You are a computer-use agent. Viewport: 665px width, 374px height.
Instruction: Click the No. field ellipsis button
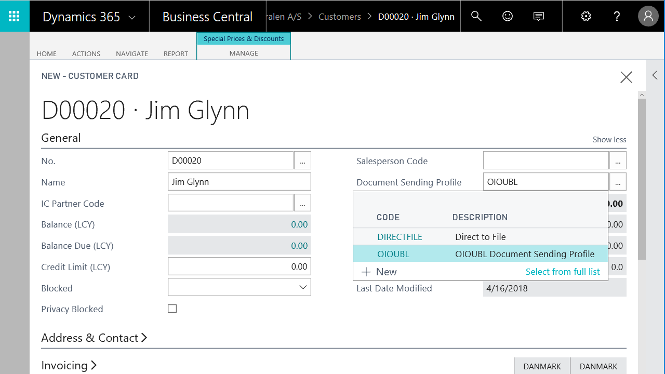(302, 161)
